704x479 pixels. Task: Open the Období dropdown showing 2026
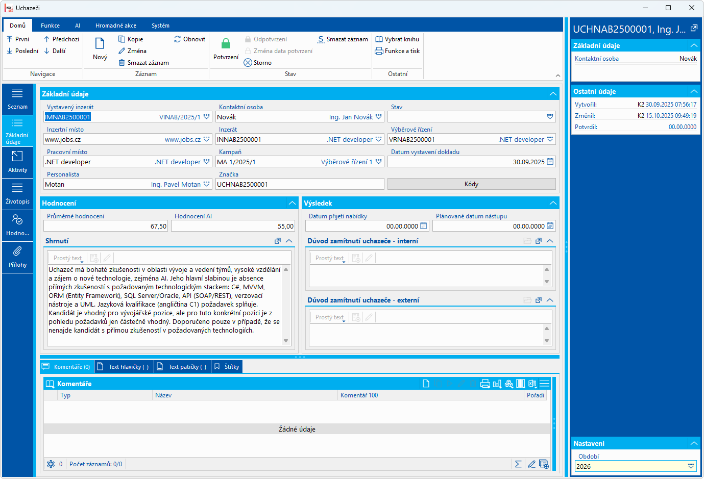[691, 466]
